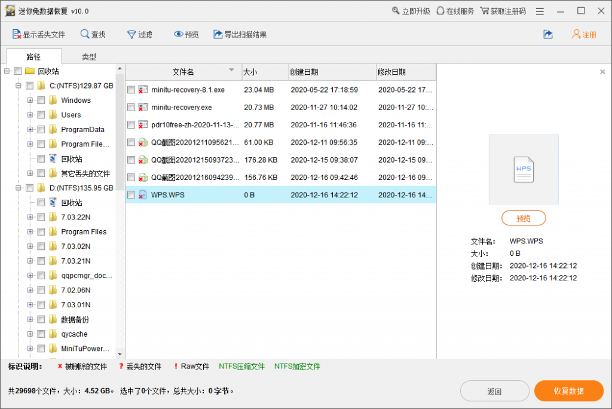Tick the pdr10free-zh-2020-11-13 file checkbox
Image resolution: width=612 pixels, height=409 pixels.
click(x=131, y=125)
